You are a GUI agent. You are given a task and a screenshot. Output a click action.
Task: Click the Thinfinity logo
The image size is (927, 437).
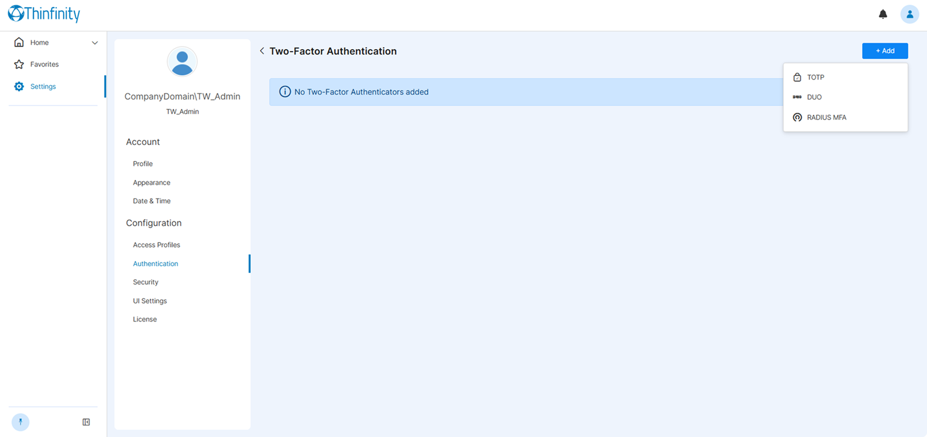click(x=44, y=14)
